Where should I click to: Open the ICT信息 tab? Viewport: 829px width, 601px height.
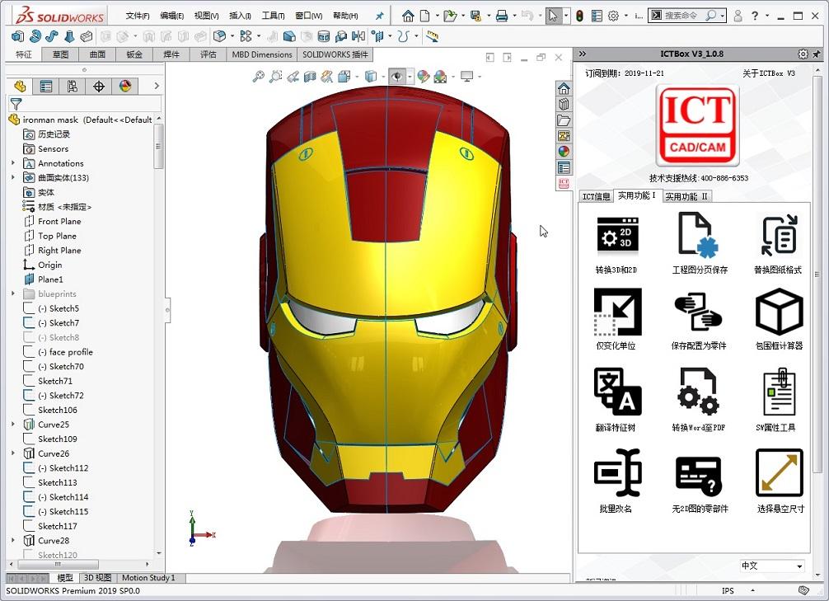point(596,196)
